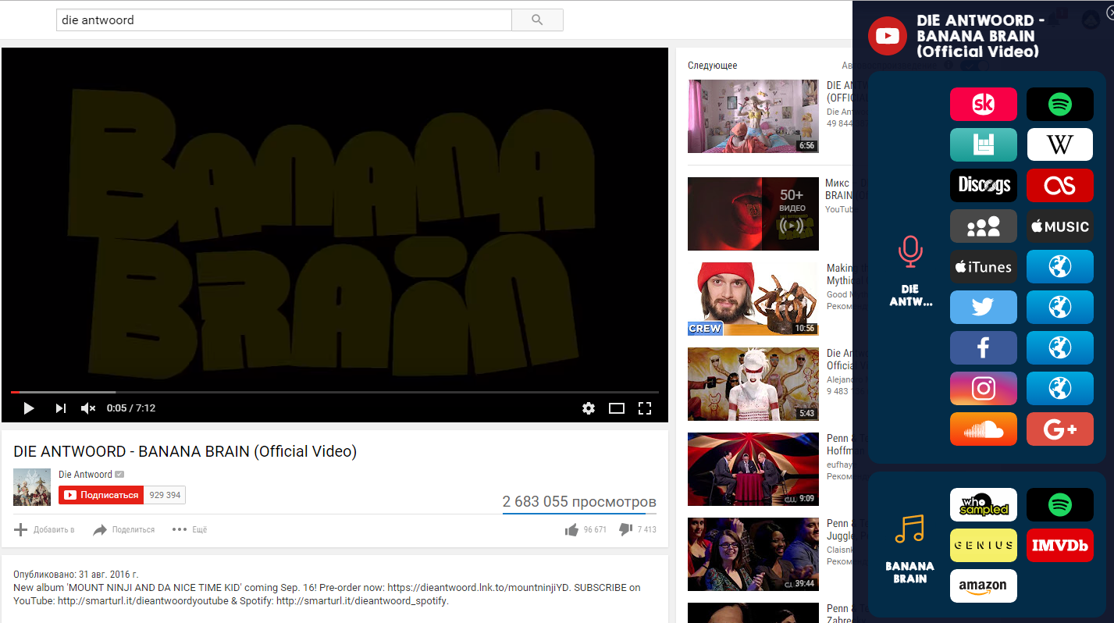Click Поделиться to share the video
This screenshot has width=1114, height=623.
pyautogui.click(x=123, y=529)
